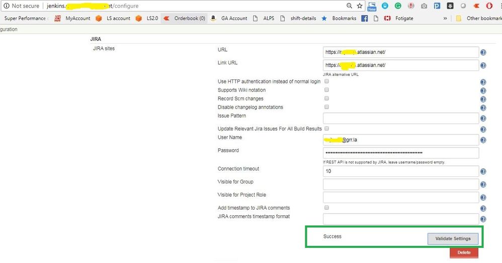
Task: Click the red Opera-style extension icon
Action: [489, 6]
